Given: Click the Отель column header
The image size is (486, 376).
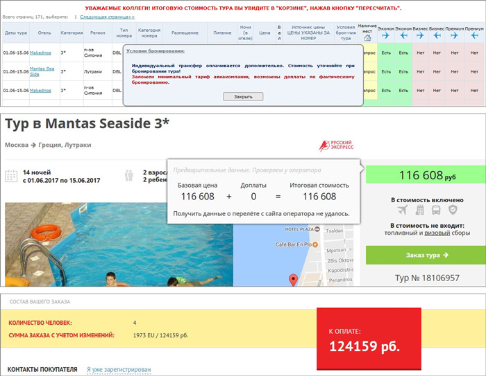Looking at the screenshot, I should pyautogui.click(x=44, y=33).
